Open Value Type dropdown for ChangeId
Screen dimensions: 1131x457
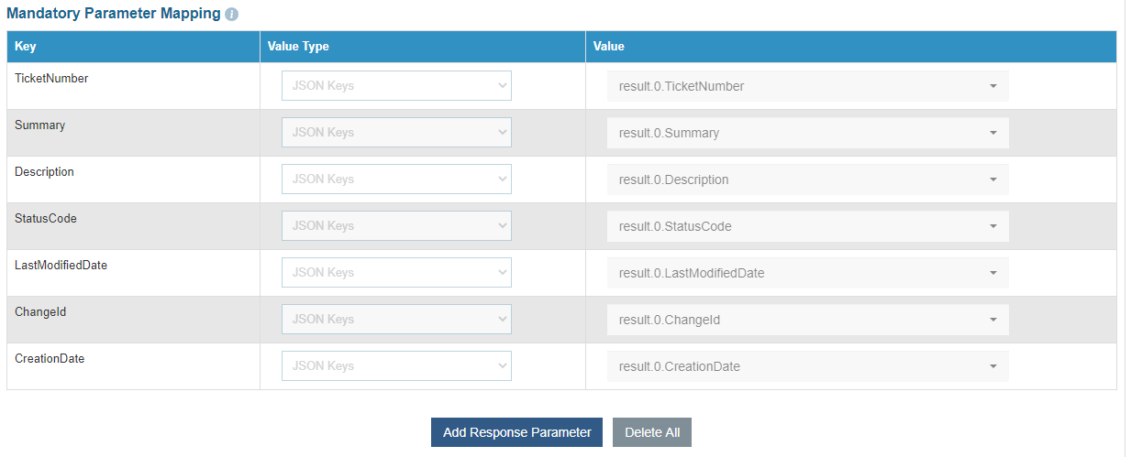point(396,320)
